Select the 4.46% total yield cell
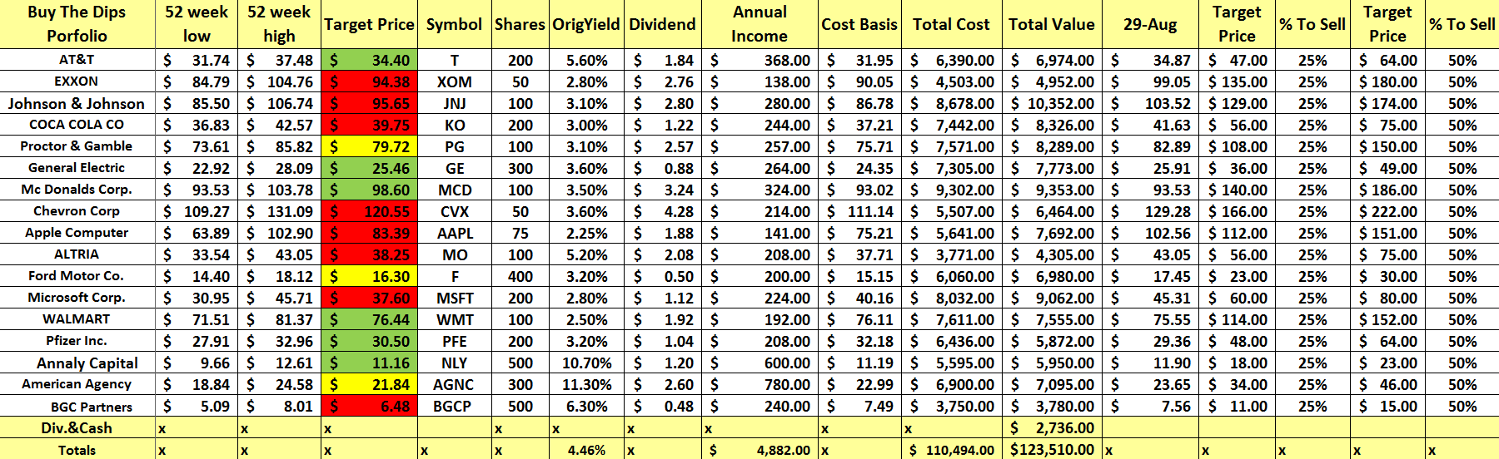This screenshot has width=1499, height=459. tap(586, 450)
